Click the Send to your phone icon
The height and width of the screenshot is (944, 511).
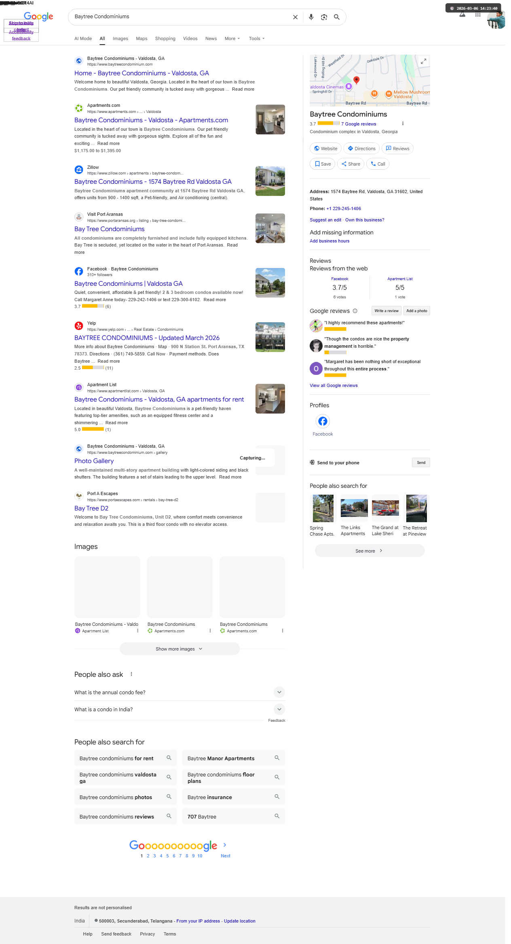pyautogui.click(x=312, y=462)
